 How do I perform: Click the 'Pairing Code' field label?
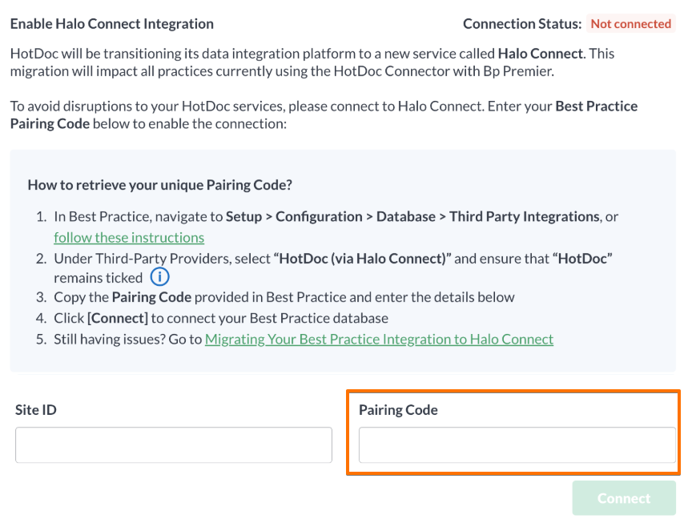pos(398,409)
